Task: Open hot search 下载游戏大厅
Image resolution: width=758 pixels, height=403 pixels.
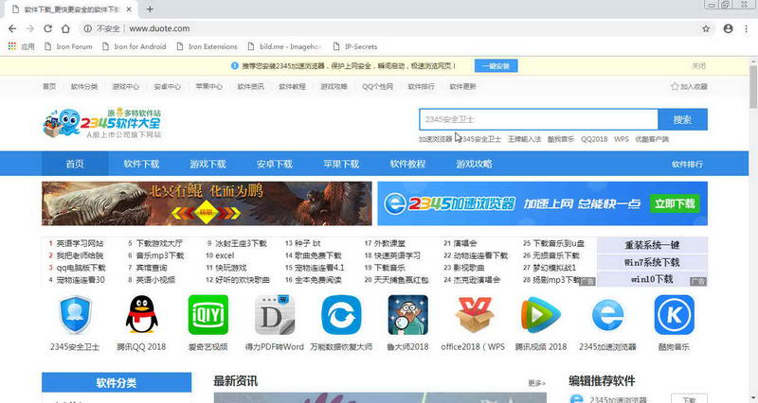Action: pos(159,243)
